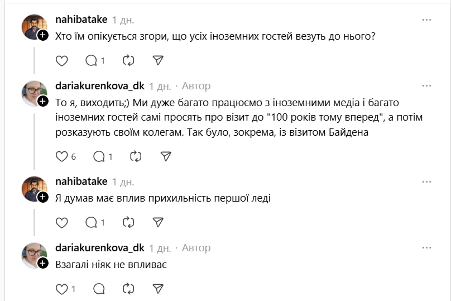Open dariakurenkova_dk profile from the last reply
The width and height of the screenshot is (451, 301).
click(100, 248)
